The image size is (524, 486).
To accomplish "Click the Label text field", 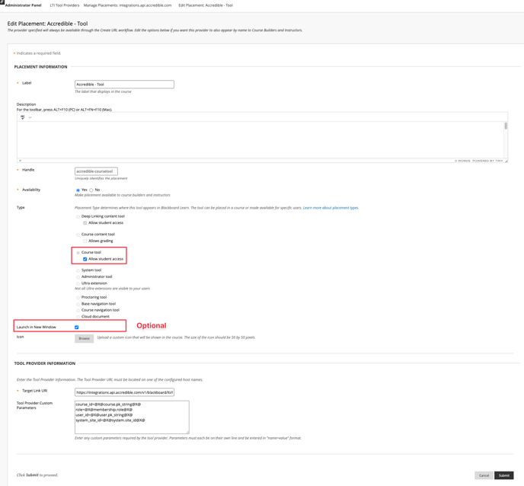I will click(x=124, y=85).
